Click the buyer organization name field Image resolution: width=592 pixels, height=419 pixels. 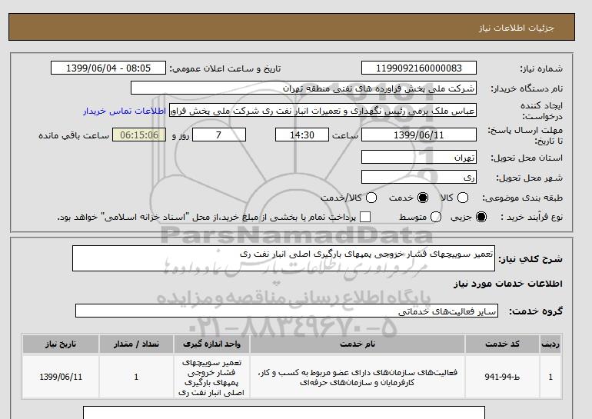point(304,88)
